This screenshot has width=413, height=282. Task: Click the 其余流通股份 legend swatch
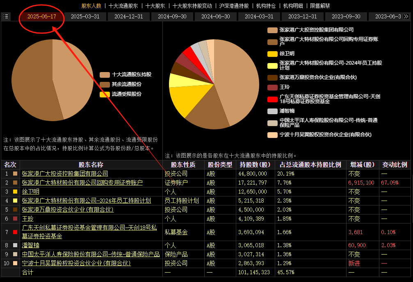click(105, 84)
